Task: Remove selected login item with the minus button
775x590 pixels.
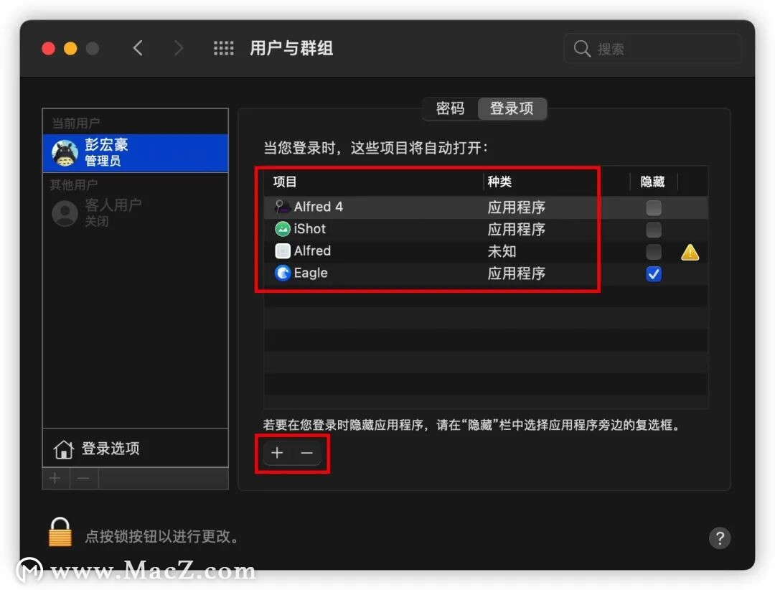Action: [306, 453]
